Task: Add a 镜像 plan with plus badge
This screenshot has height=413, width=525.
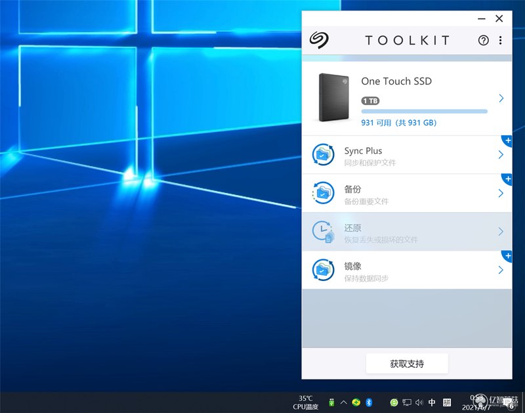Action: click(507, 256)
